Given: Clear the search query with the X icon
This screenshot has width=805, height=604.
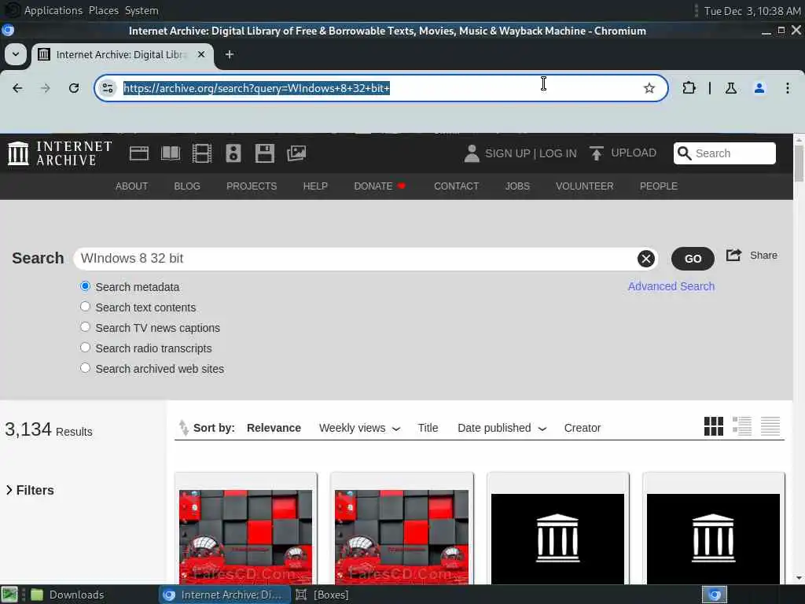Looking at the screenshot, I should click(x=646, y=259).
